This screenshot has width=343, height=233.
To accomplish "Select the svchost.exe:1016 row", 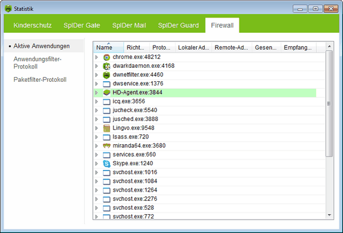I will [210, 173].
